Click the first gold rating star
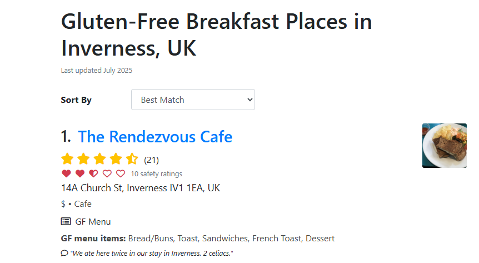 [x=67, y=159]
